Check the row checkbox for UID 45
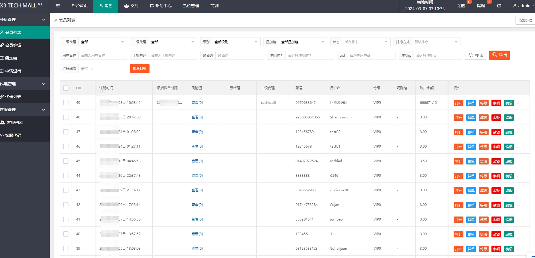The width and height of the screenshot is (535, 258). point(66,161)
